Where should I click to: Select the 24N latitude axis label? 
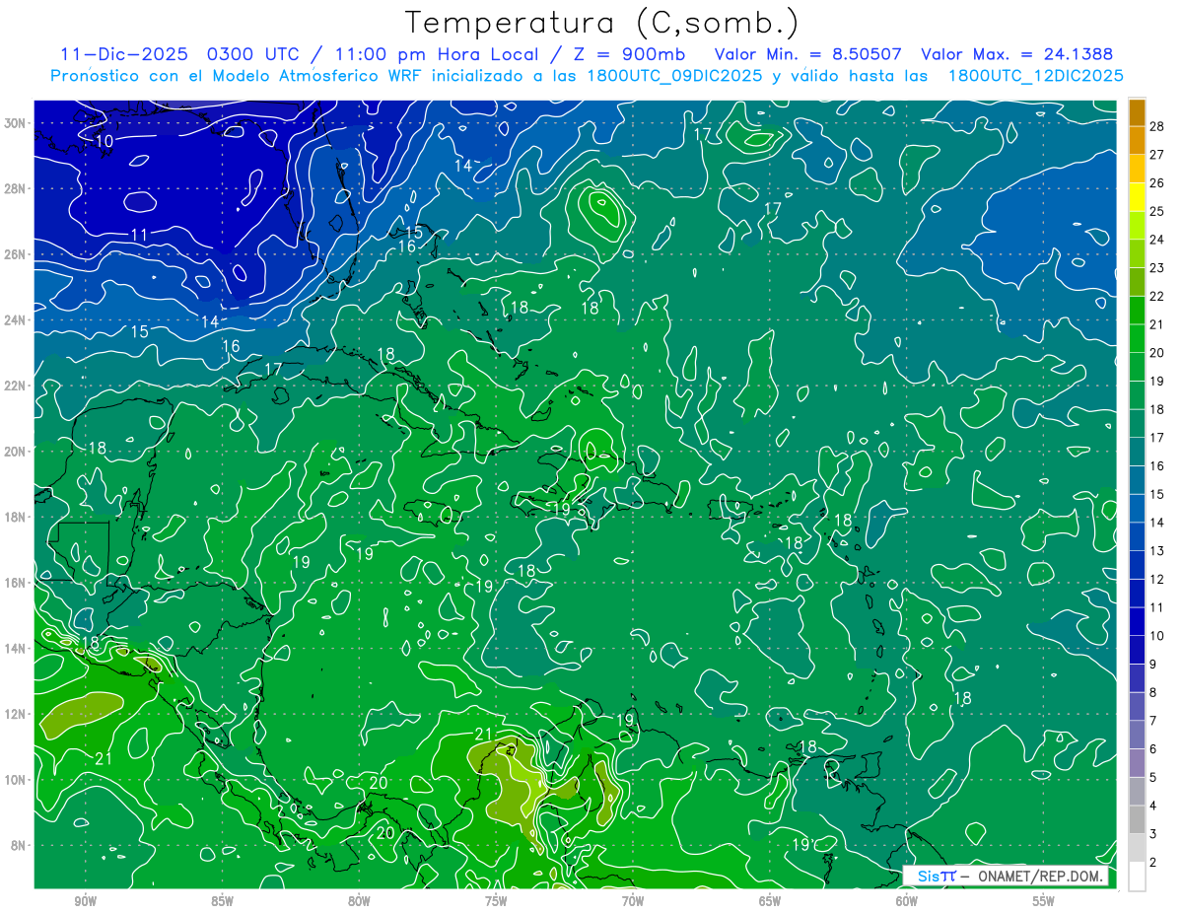click(x=16, y=320)
